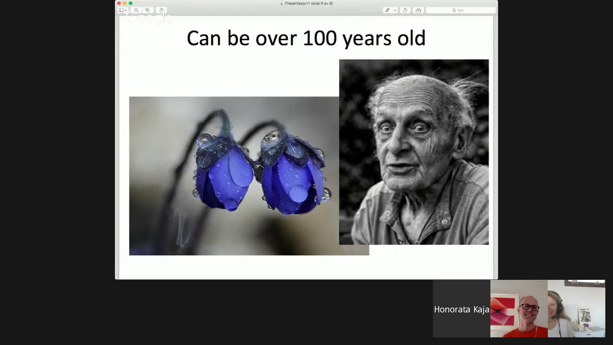Select the woman with headset video tile
Screen dimensions: 613x345
(x=577, y=309)
